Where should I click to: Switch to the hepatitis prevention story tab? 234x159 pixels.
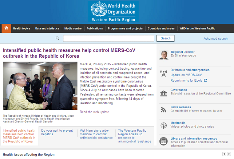click(57, 132)
